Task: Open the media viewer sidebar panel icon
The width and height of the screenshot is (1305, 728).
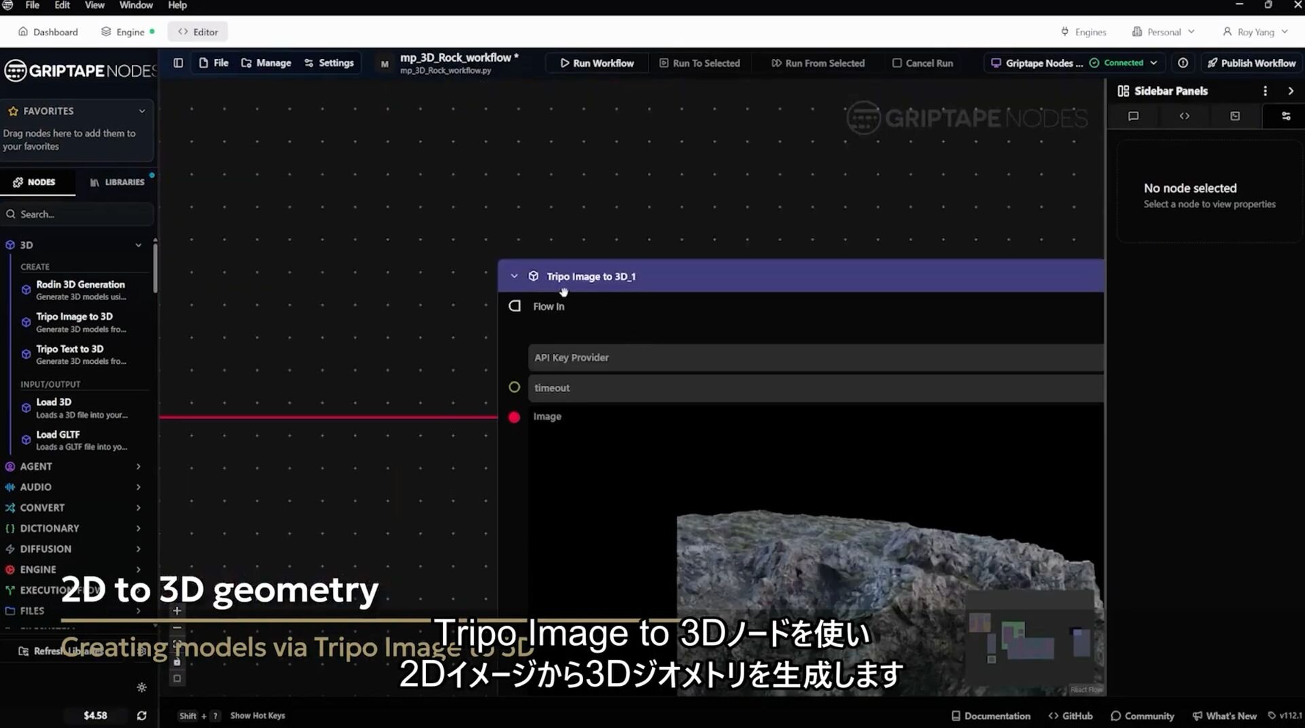Action: click(1235, 116)
